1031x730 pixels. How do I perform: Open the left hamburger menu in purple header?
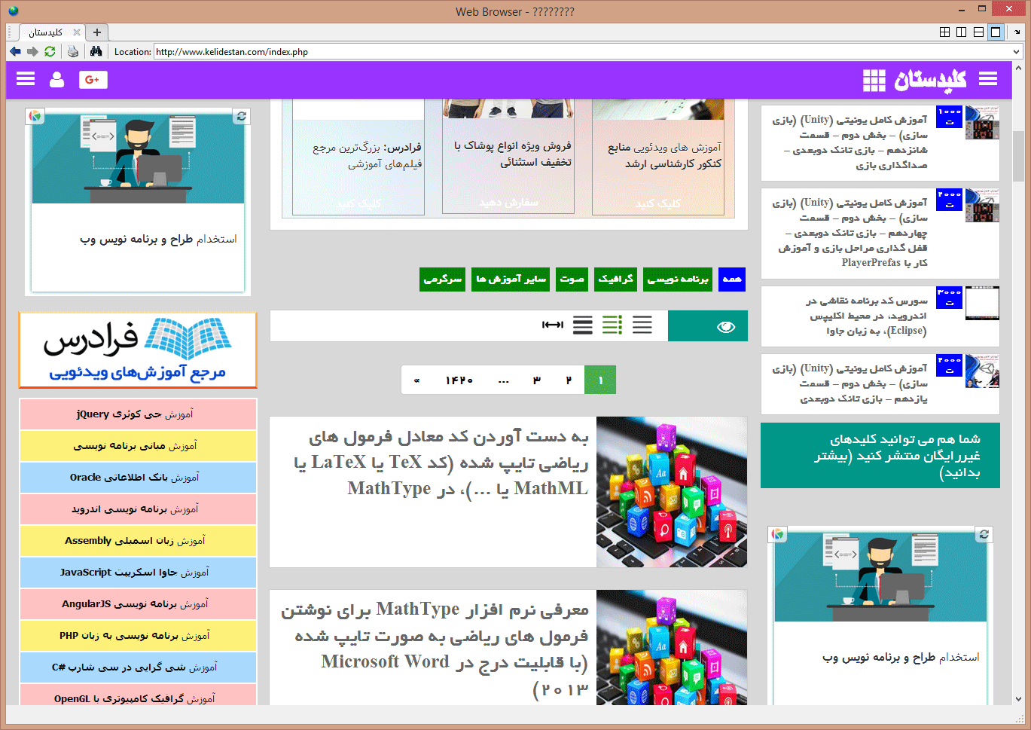[x=26, y=79]
